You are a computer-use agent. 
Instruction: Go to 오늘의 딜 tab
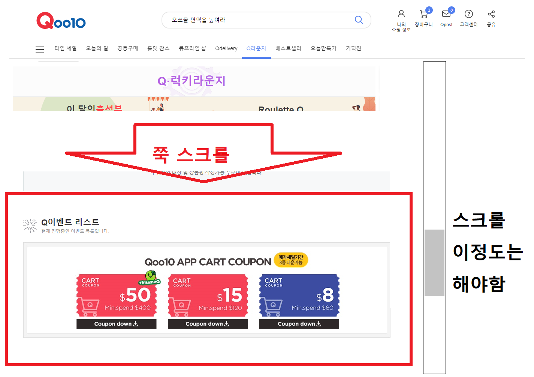pyautogui.click(x=97, y=48)
